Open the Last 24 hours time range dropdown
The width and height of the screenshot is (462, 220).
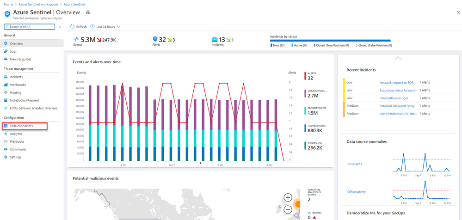pos(105,26)
